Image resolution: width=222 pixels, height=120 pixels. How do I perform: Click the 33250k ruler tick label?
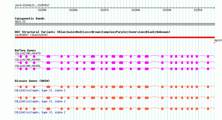pyautogui.click(x=198, y=10)
